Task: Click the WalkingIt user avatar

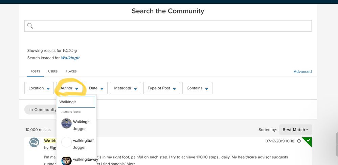Action: tap(66, 123)
